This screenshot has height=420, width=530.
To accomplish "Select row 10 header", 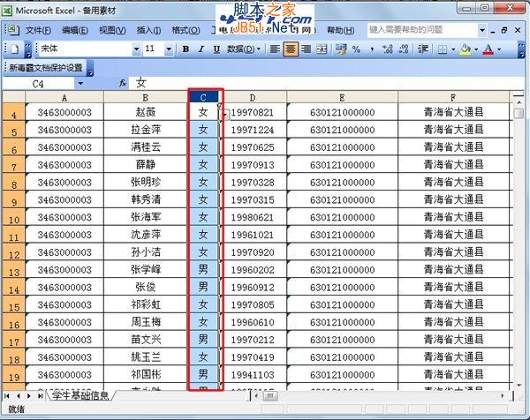I will coord(14,217).
